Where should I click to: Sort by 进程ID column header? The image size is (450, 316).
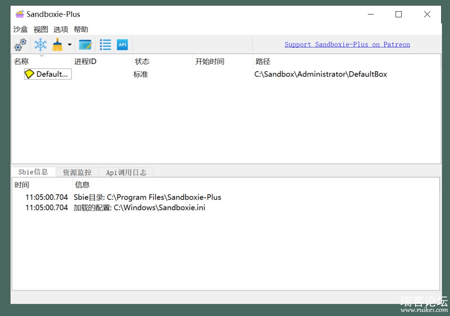tap(102, 61)
